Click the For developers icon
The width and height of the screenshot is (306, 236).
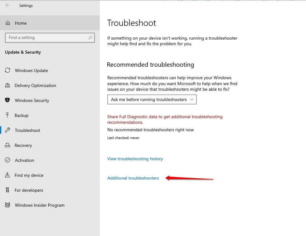point(7,190)
